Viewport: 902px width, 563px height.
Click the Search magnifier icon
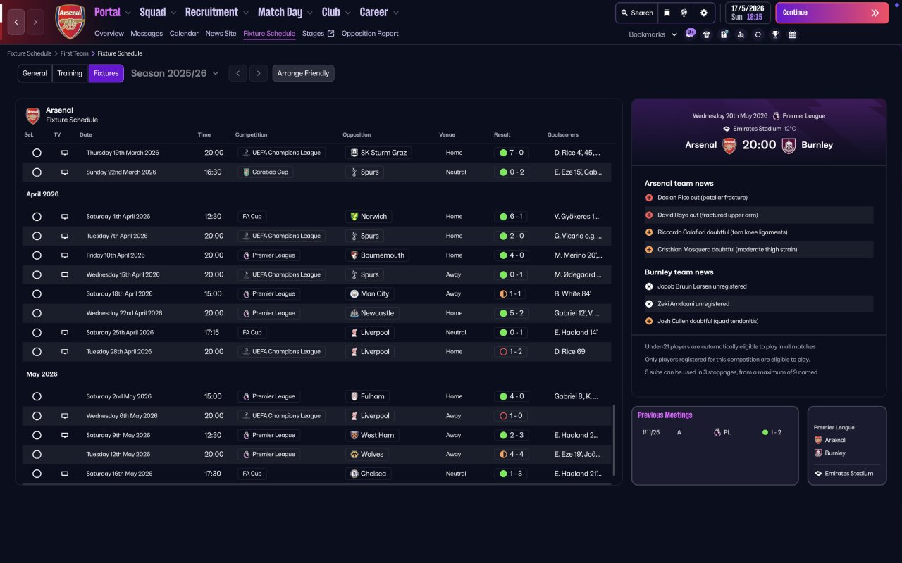(x=624, y=13)
